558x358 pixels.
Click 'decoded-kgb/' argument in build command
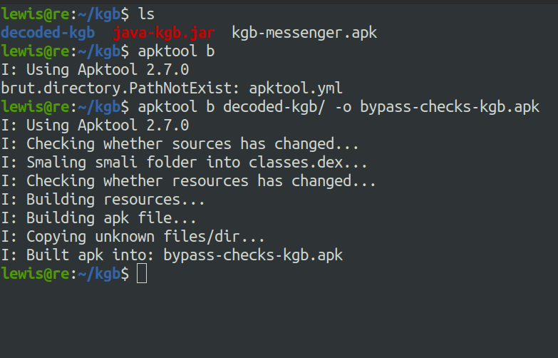[x=274, y=107]
